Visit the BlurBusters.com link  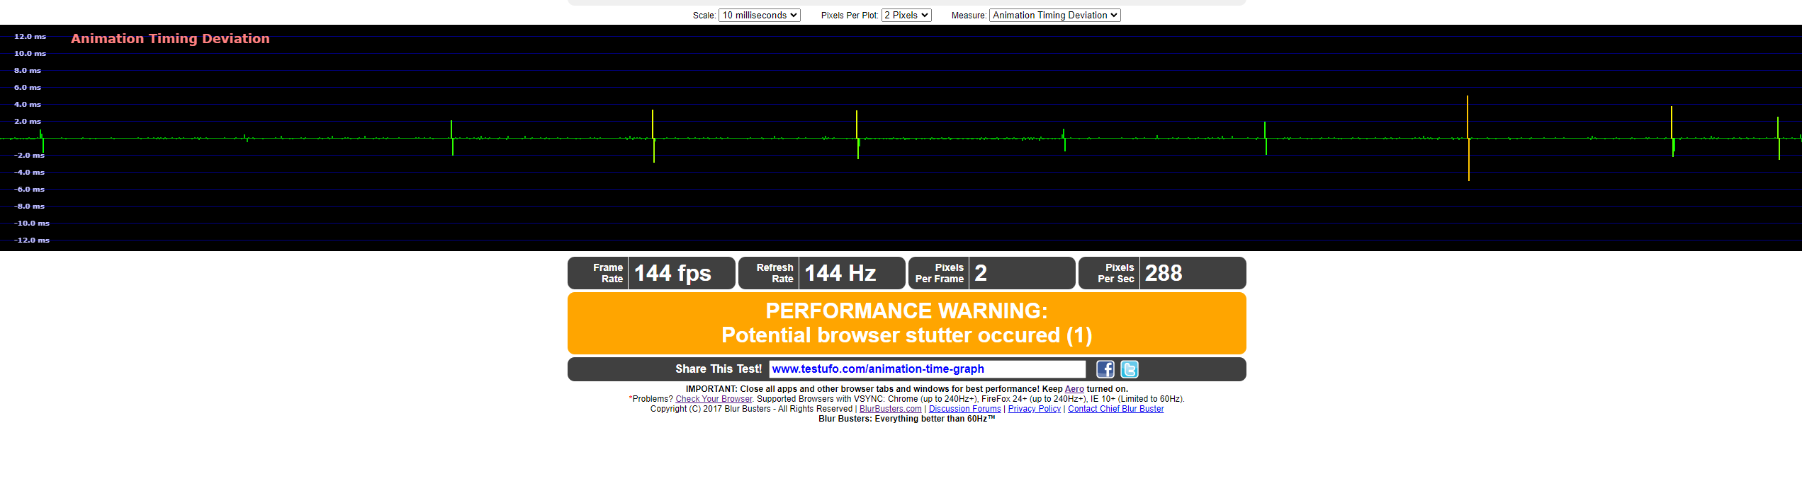[x=890, y=409]
